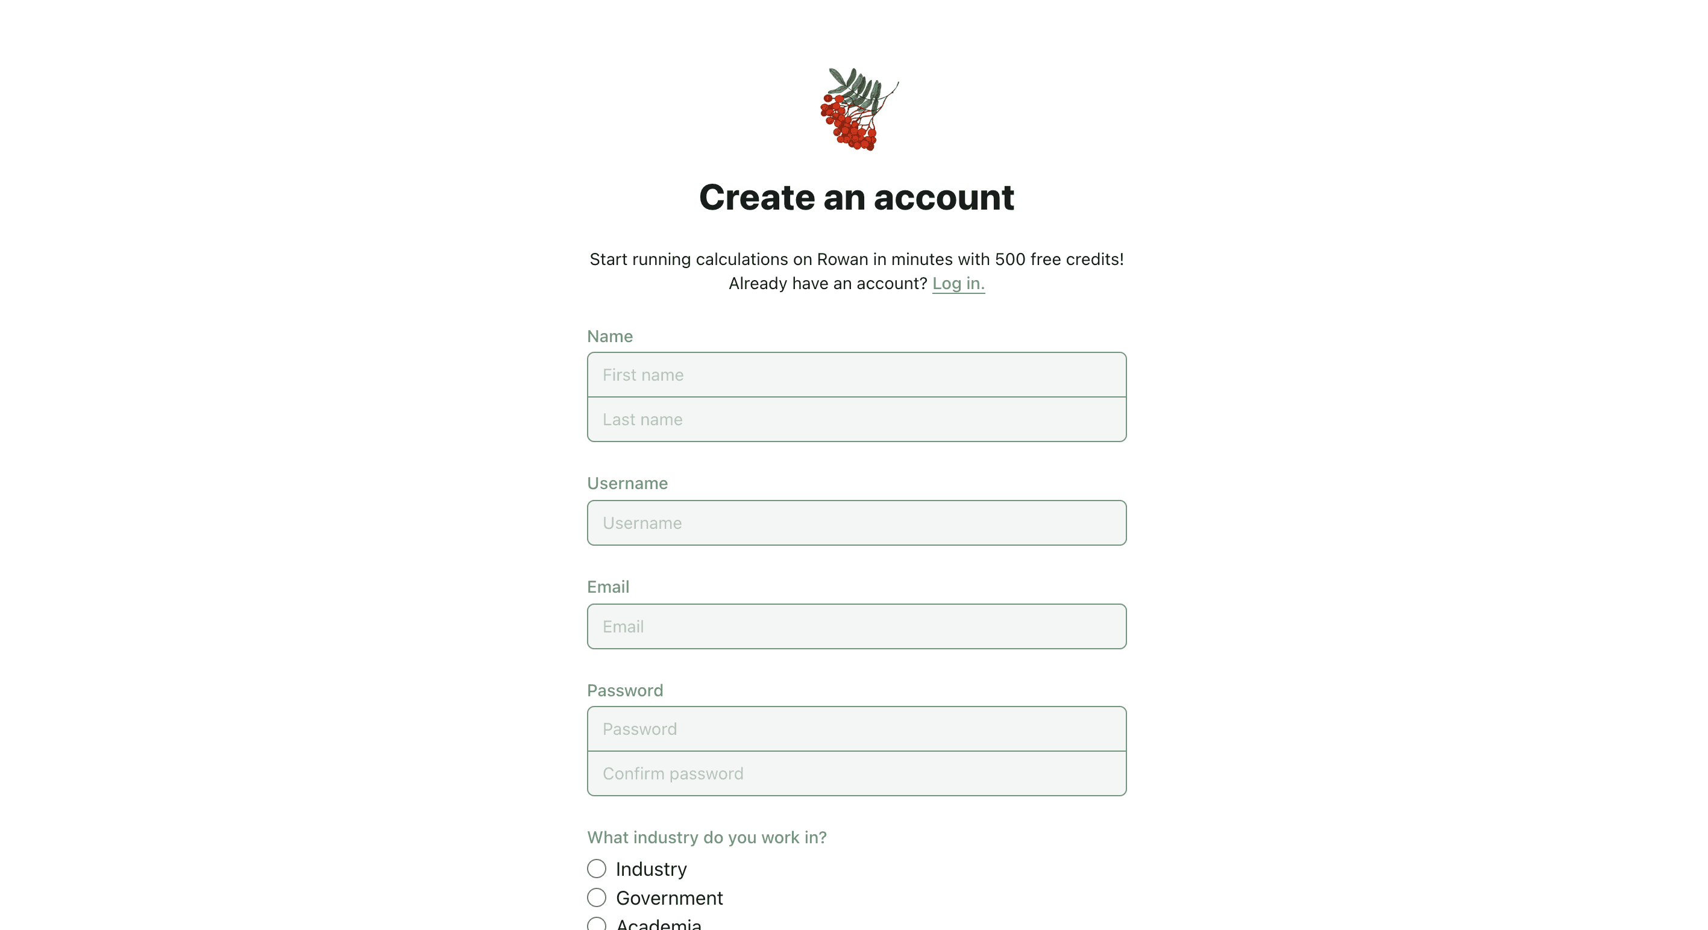Click the Email input field
The image size is (1708, 930).
(856, 625)
